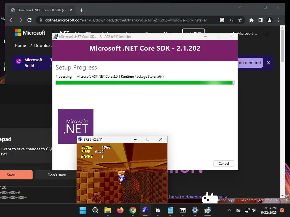
Task: Open volume speaker tray icon
Action: tap(254, 210)
